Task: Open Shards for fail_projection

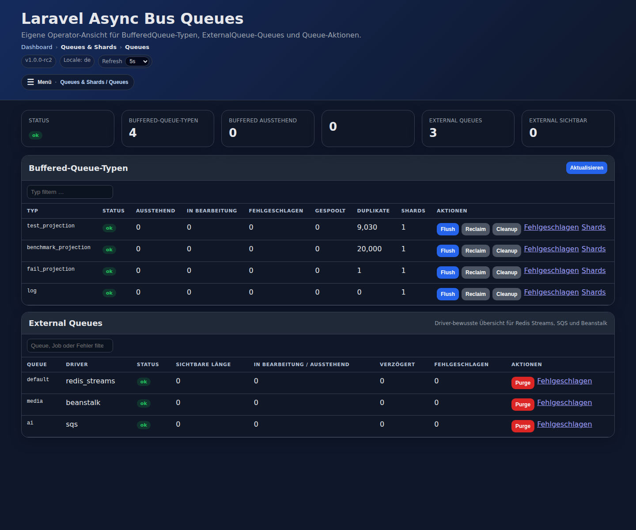Action: point(594,270)
